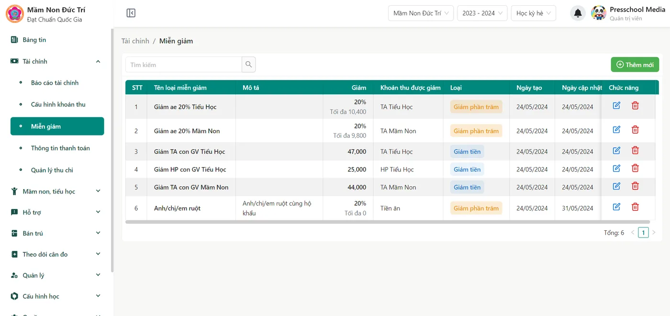This screenshot has width=670, height=316.
Task: Click the sidebar vertical scrollbar
Action: click(112, 151)
